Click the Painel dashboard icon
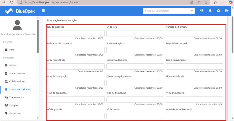Viewport: 234px width, 121px height. pyautogui.click(x=6, y=65)
